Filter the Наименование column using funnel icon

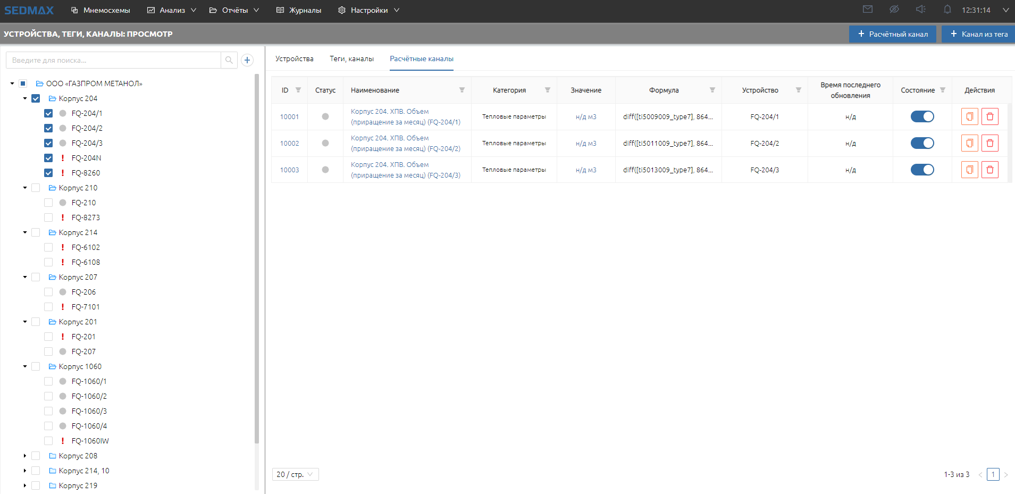pyautogui.click(x=462, y=90)
